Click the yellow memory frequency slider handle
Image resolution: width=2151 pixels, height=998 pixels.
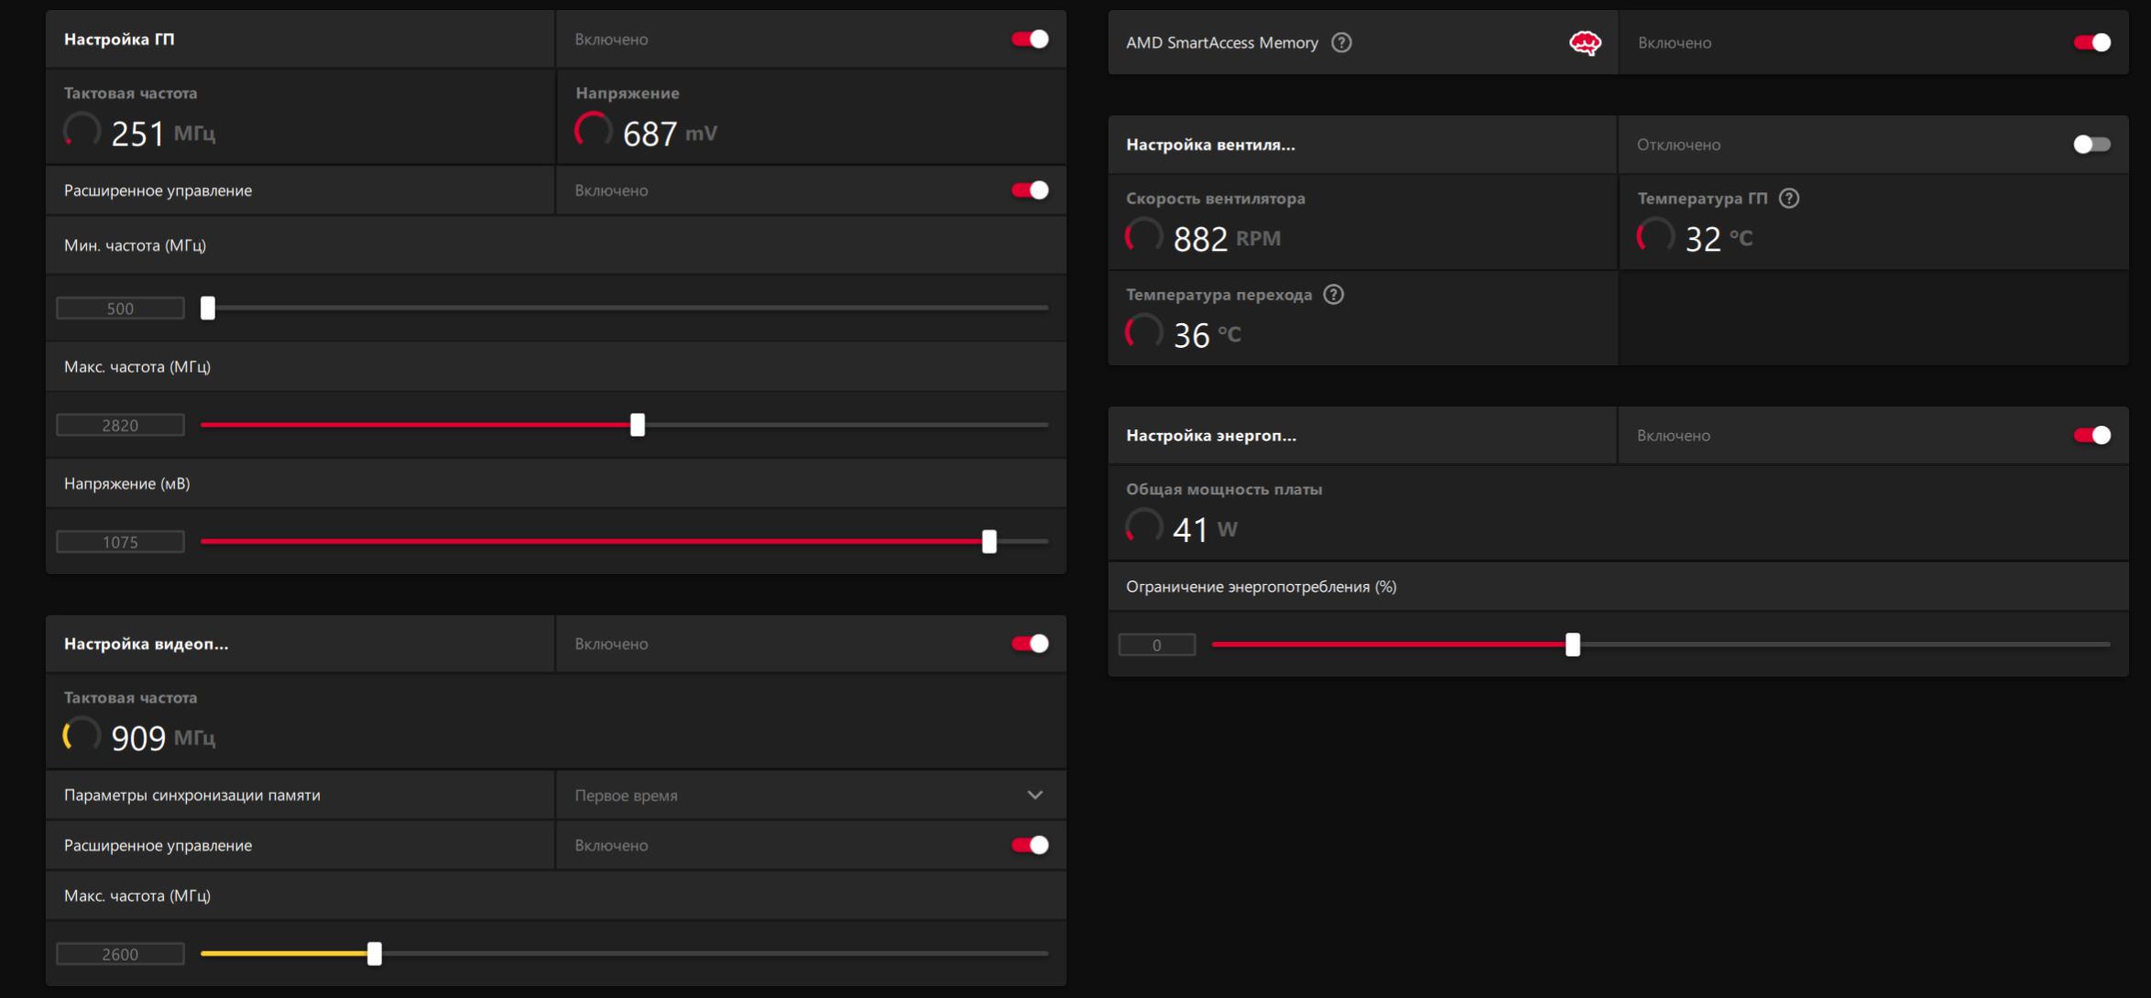[375, 954]
